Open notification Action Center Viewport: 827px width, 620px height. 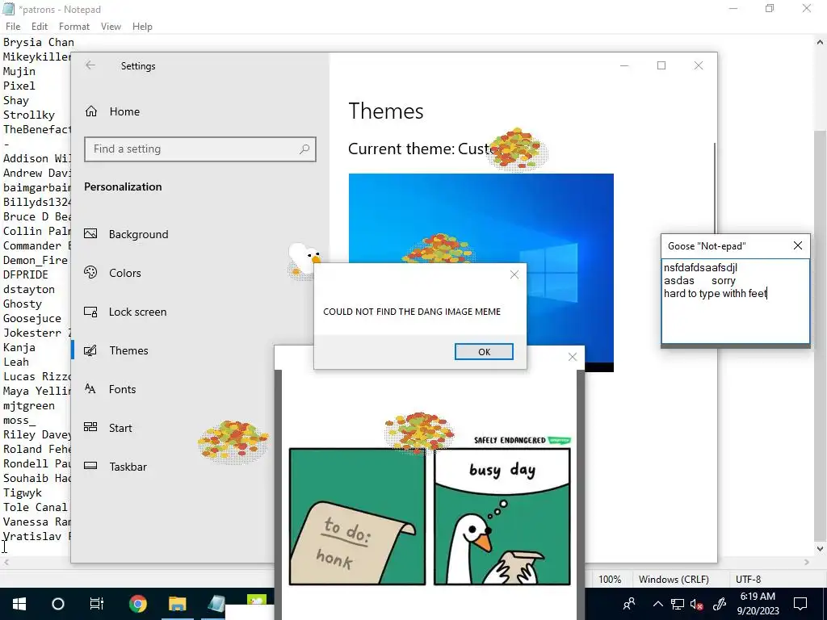[x=800, y=604]
